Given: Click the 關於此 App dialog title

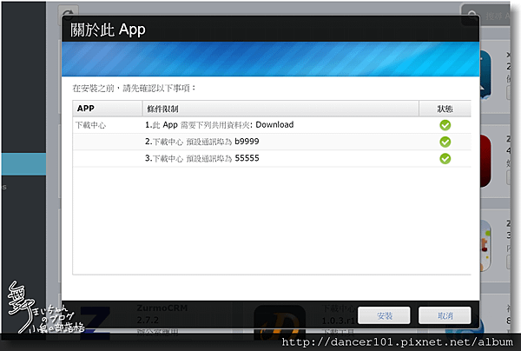Looking at the screenshot, I should tap(108, 30).
